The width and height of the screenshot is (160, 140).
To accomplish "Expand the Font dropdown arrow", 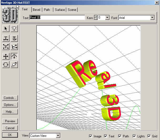I will click(x=152, y=18).
